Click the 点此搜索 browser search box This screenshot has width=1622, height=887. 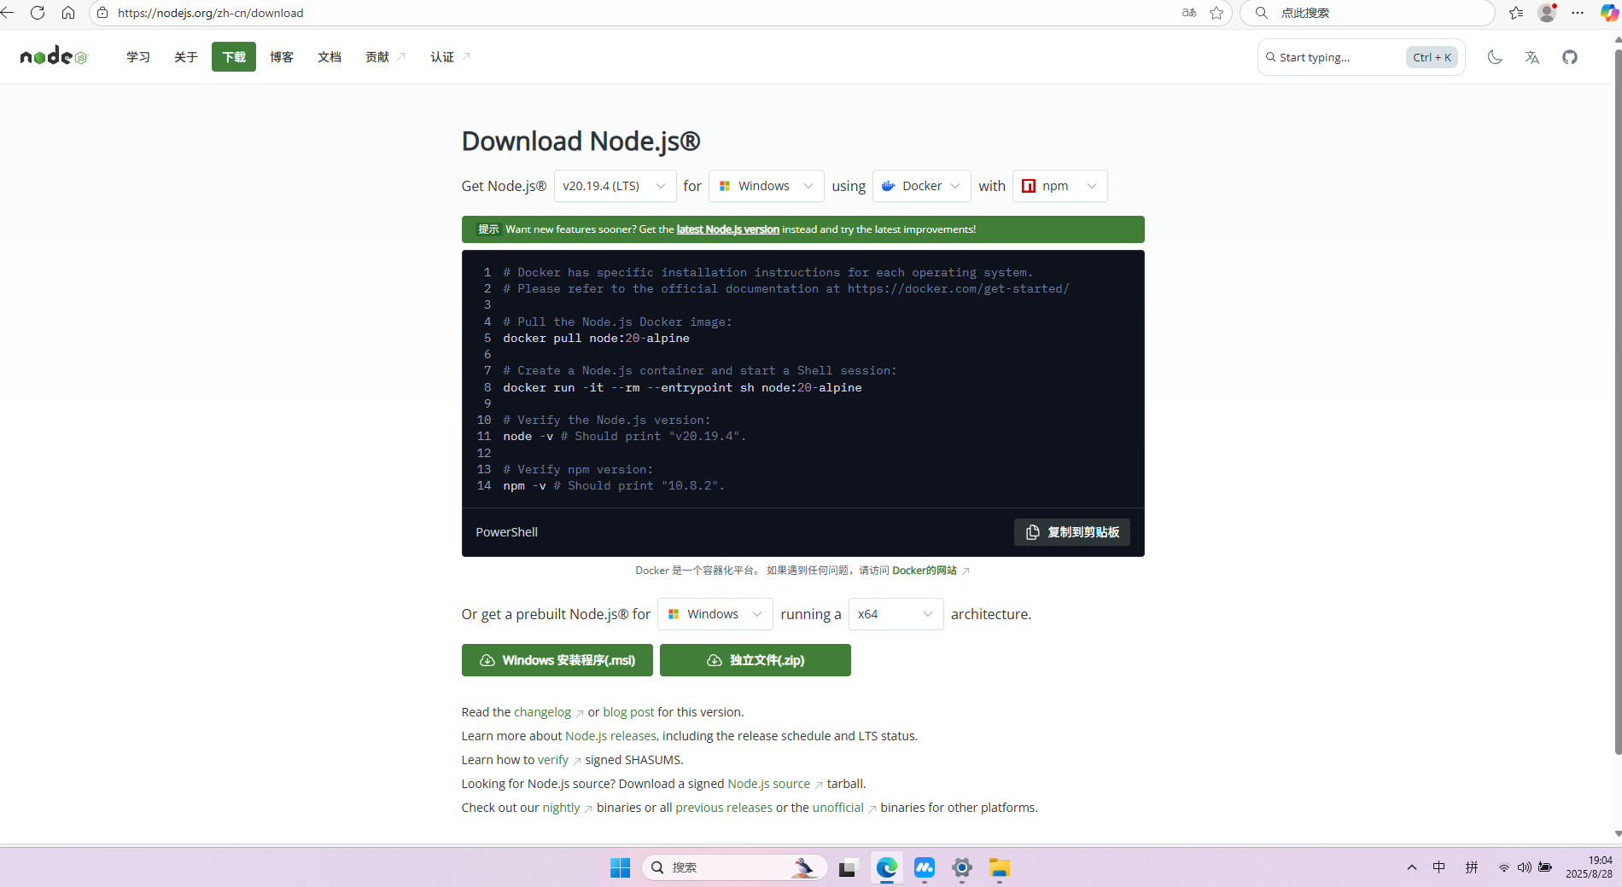pos(1366,13)
